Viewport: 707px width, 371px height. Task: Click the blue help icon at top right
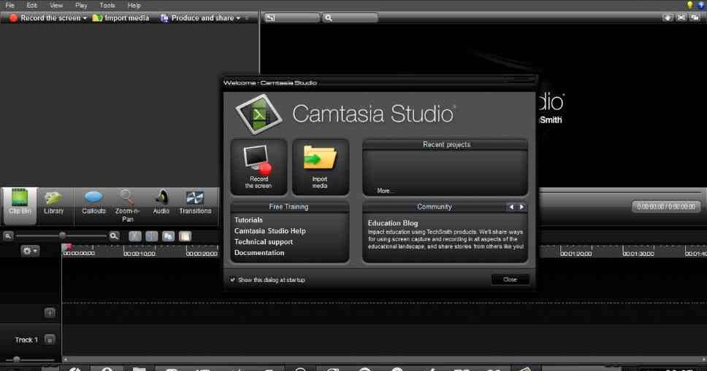pos(702,5)
